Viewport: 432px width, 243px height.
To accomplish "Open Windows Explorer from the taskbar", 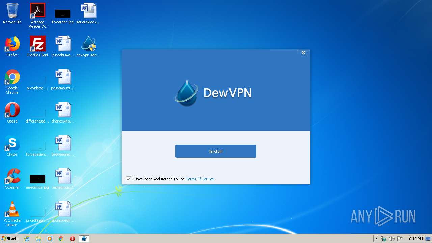I will (38, 239).
